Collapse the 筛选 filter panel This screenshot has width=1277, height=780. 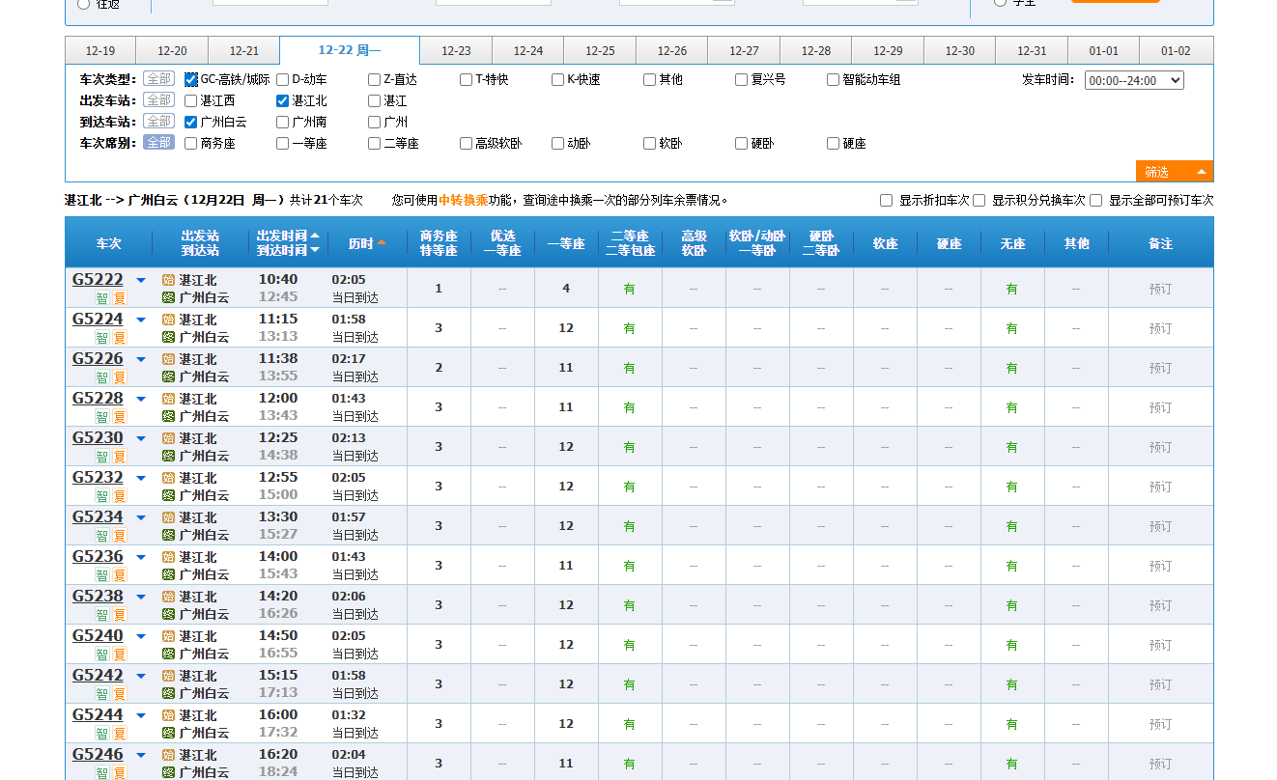click(x=1174, y=172)
